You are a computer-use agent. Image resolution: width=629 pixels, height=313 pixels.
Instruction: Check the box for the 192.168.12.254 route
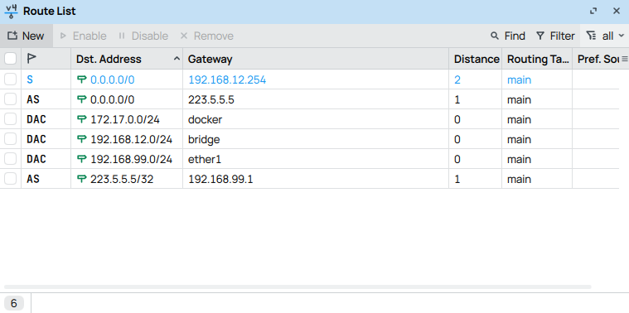point(11,79)
